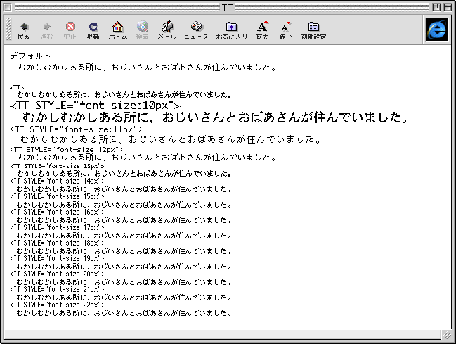
Task: Close window using title bar close box
Action: (x=9, y=7)
